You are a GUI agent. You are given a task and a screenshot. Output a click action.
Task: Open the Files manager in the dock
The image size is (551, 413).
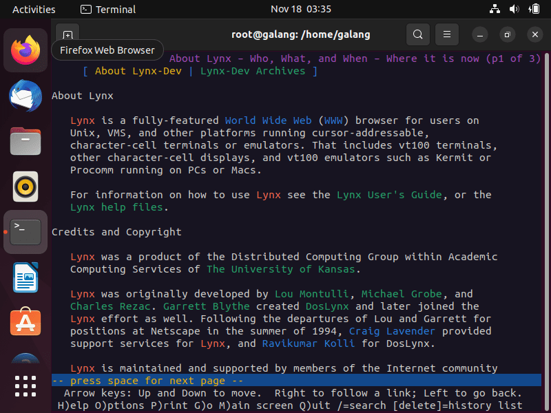(25, 141)
